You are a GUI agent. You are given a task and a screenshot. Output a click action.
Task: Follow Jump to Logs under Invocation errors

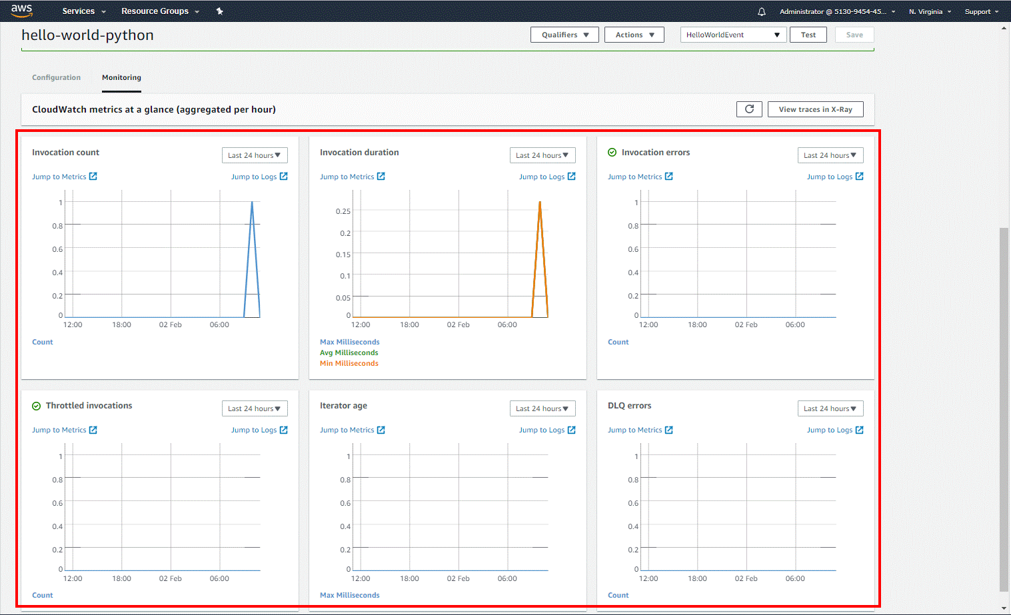(x=830, y=177)
